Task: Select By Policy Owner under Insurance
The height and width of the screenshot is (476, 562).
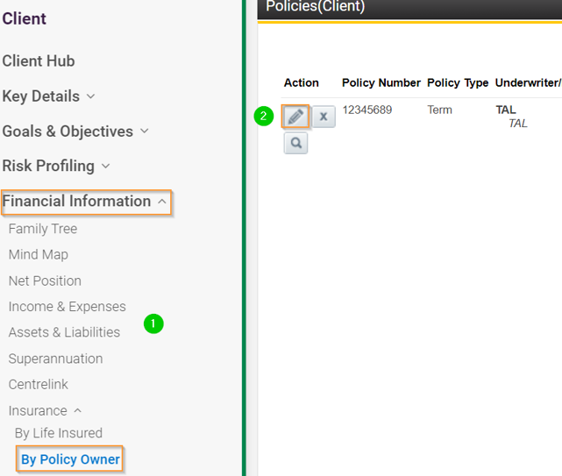Action: pos(70,459)
